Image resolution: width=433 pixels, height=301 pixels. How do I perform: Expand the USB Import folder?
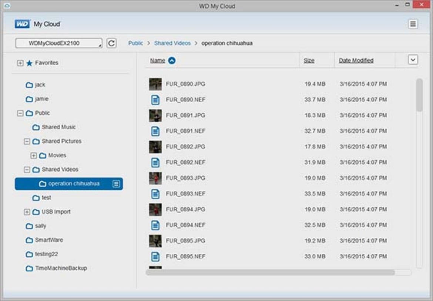point(27,212)
